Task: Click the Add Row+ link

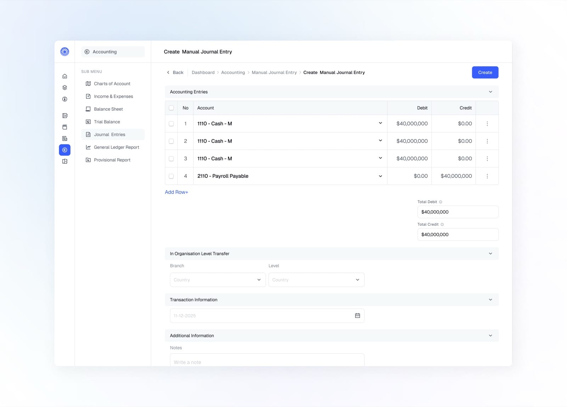Action: click(176, 192)
